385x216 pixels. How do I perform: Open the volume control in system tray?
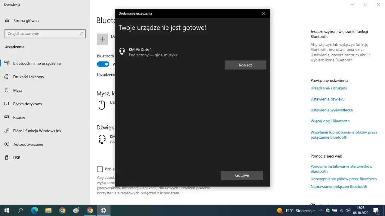click(x=348, y=211)
